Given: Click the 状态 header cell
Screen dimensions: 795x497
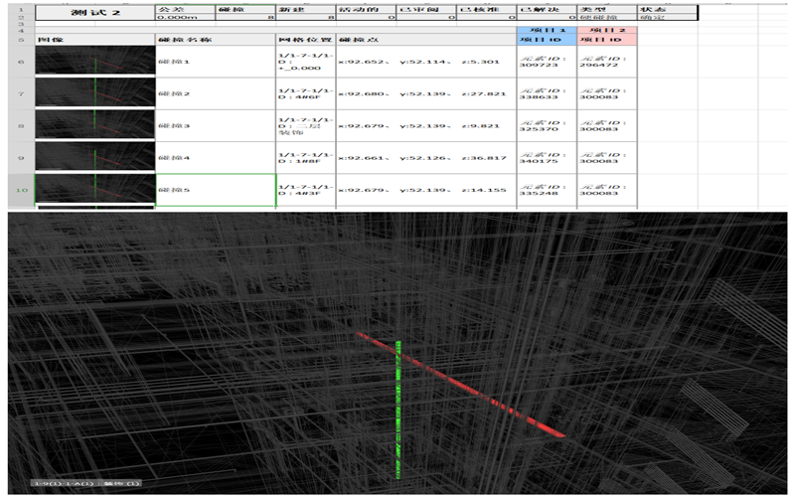Looking at the screenshot, I should (x=668, y=9).
